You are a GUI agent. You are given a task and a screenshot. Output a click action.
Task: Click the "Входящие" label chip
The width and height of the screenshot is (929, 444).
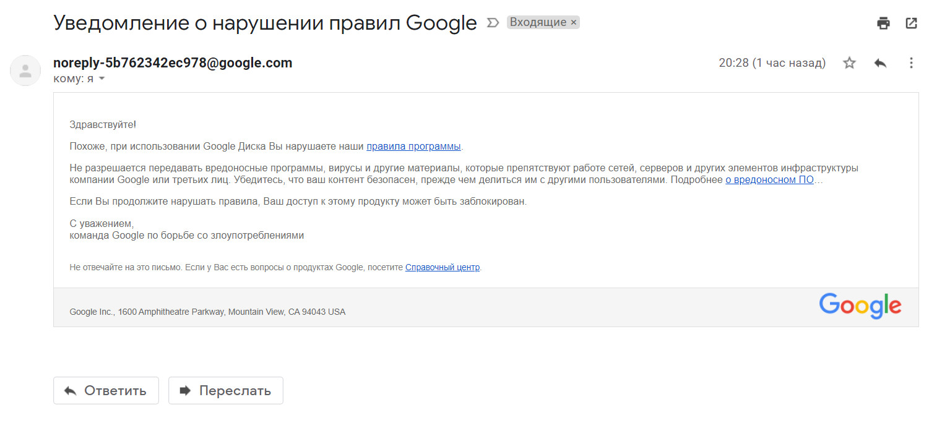tap(537, 22)
